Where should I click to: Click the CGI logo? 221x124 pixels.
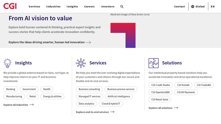[10, 6]
